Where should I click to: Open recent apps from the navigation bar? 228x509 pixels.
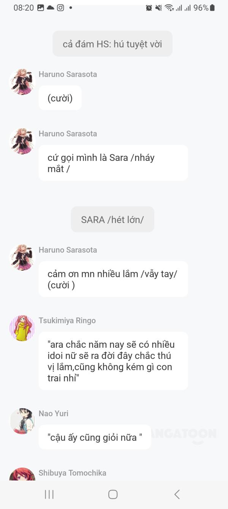pos(49,494)
